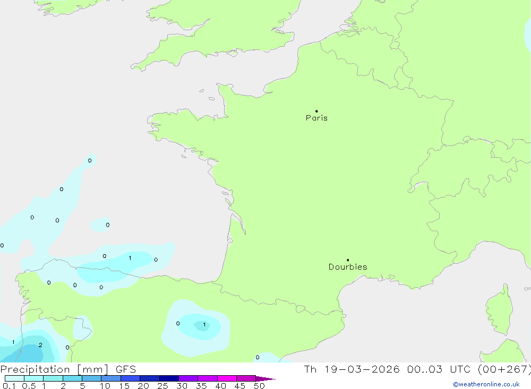Click the '(00+267)' forecast hour text
This screenshot has height=389, width=531.
coord(504,369)
